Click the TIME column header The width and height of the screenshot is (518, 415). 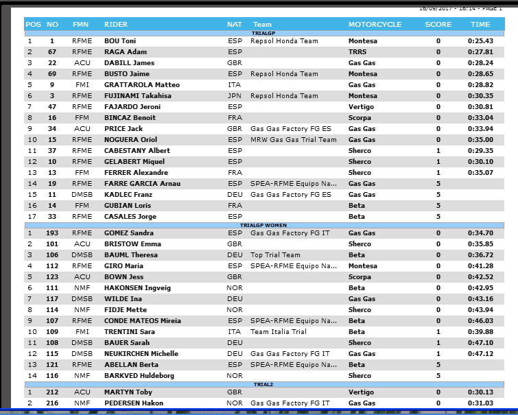click(x=480, y=25)
